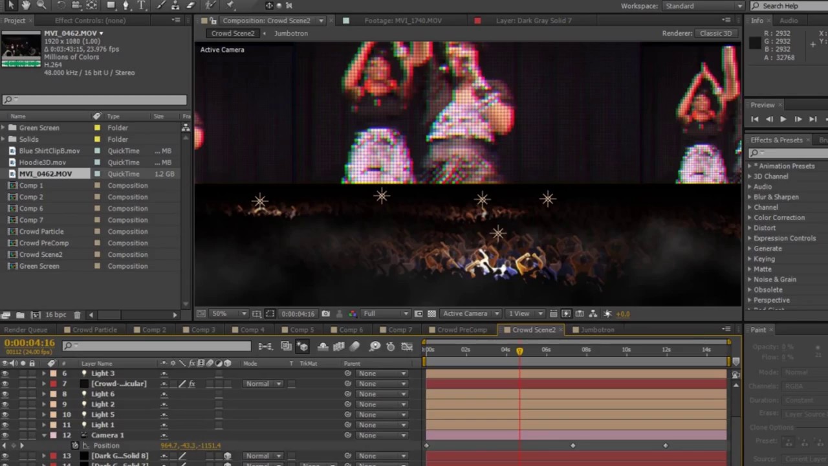This screenshot has width=828, height=466.
Task: Take a snapshot with camera icon
Action: (x=325, y=314)
